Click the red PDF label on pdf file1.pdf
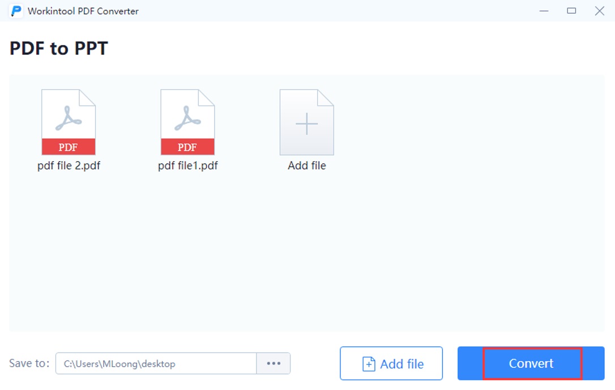This screenshot has height=390, width=615. click(x=187, y=147)
